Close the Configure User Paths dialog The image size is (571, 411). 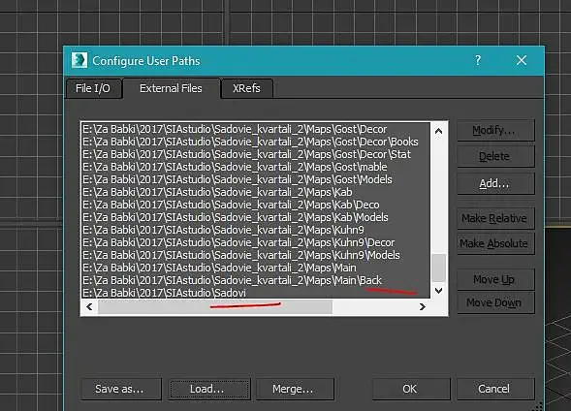(522, 60)
